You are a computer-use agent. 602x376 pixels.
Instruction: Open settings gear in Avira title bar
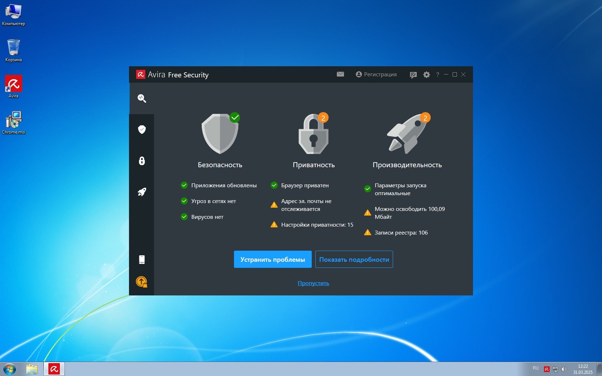coord(426,75)
